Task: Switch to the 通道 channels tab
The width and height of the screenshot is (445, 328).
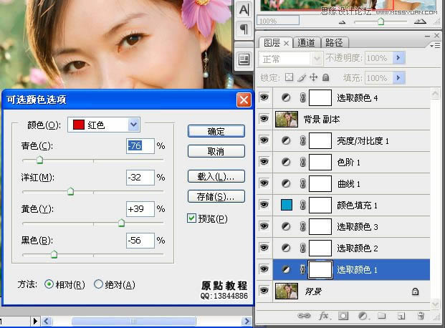Action: 306,43
